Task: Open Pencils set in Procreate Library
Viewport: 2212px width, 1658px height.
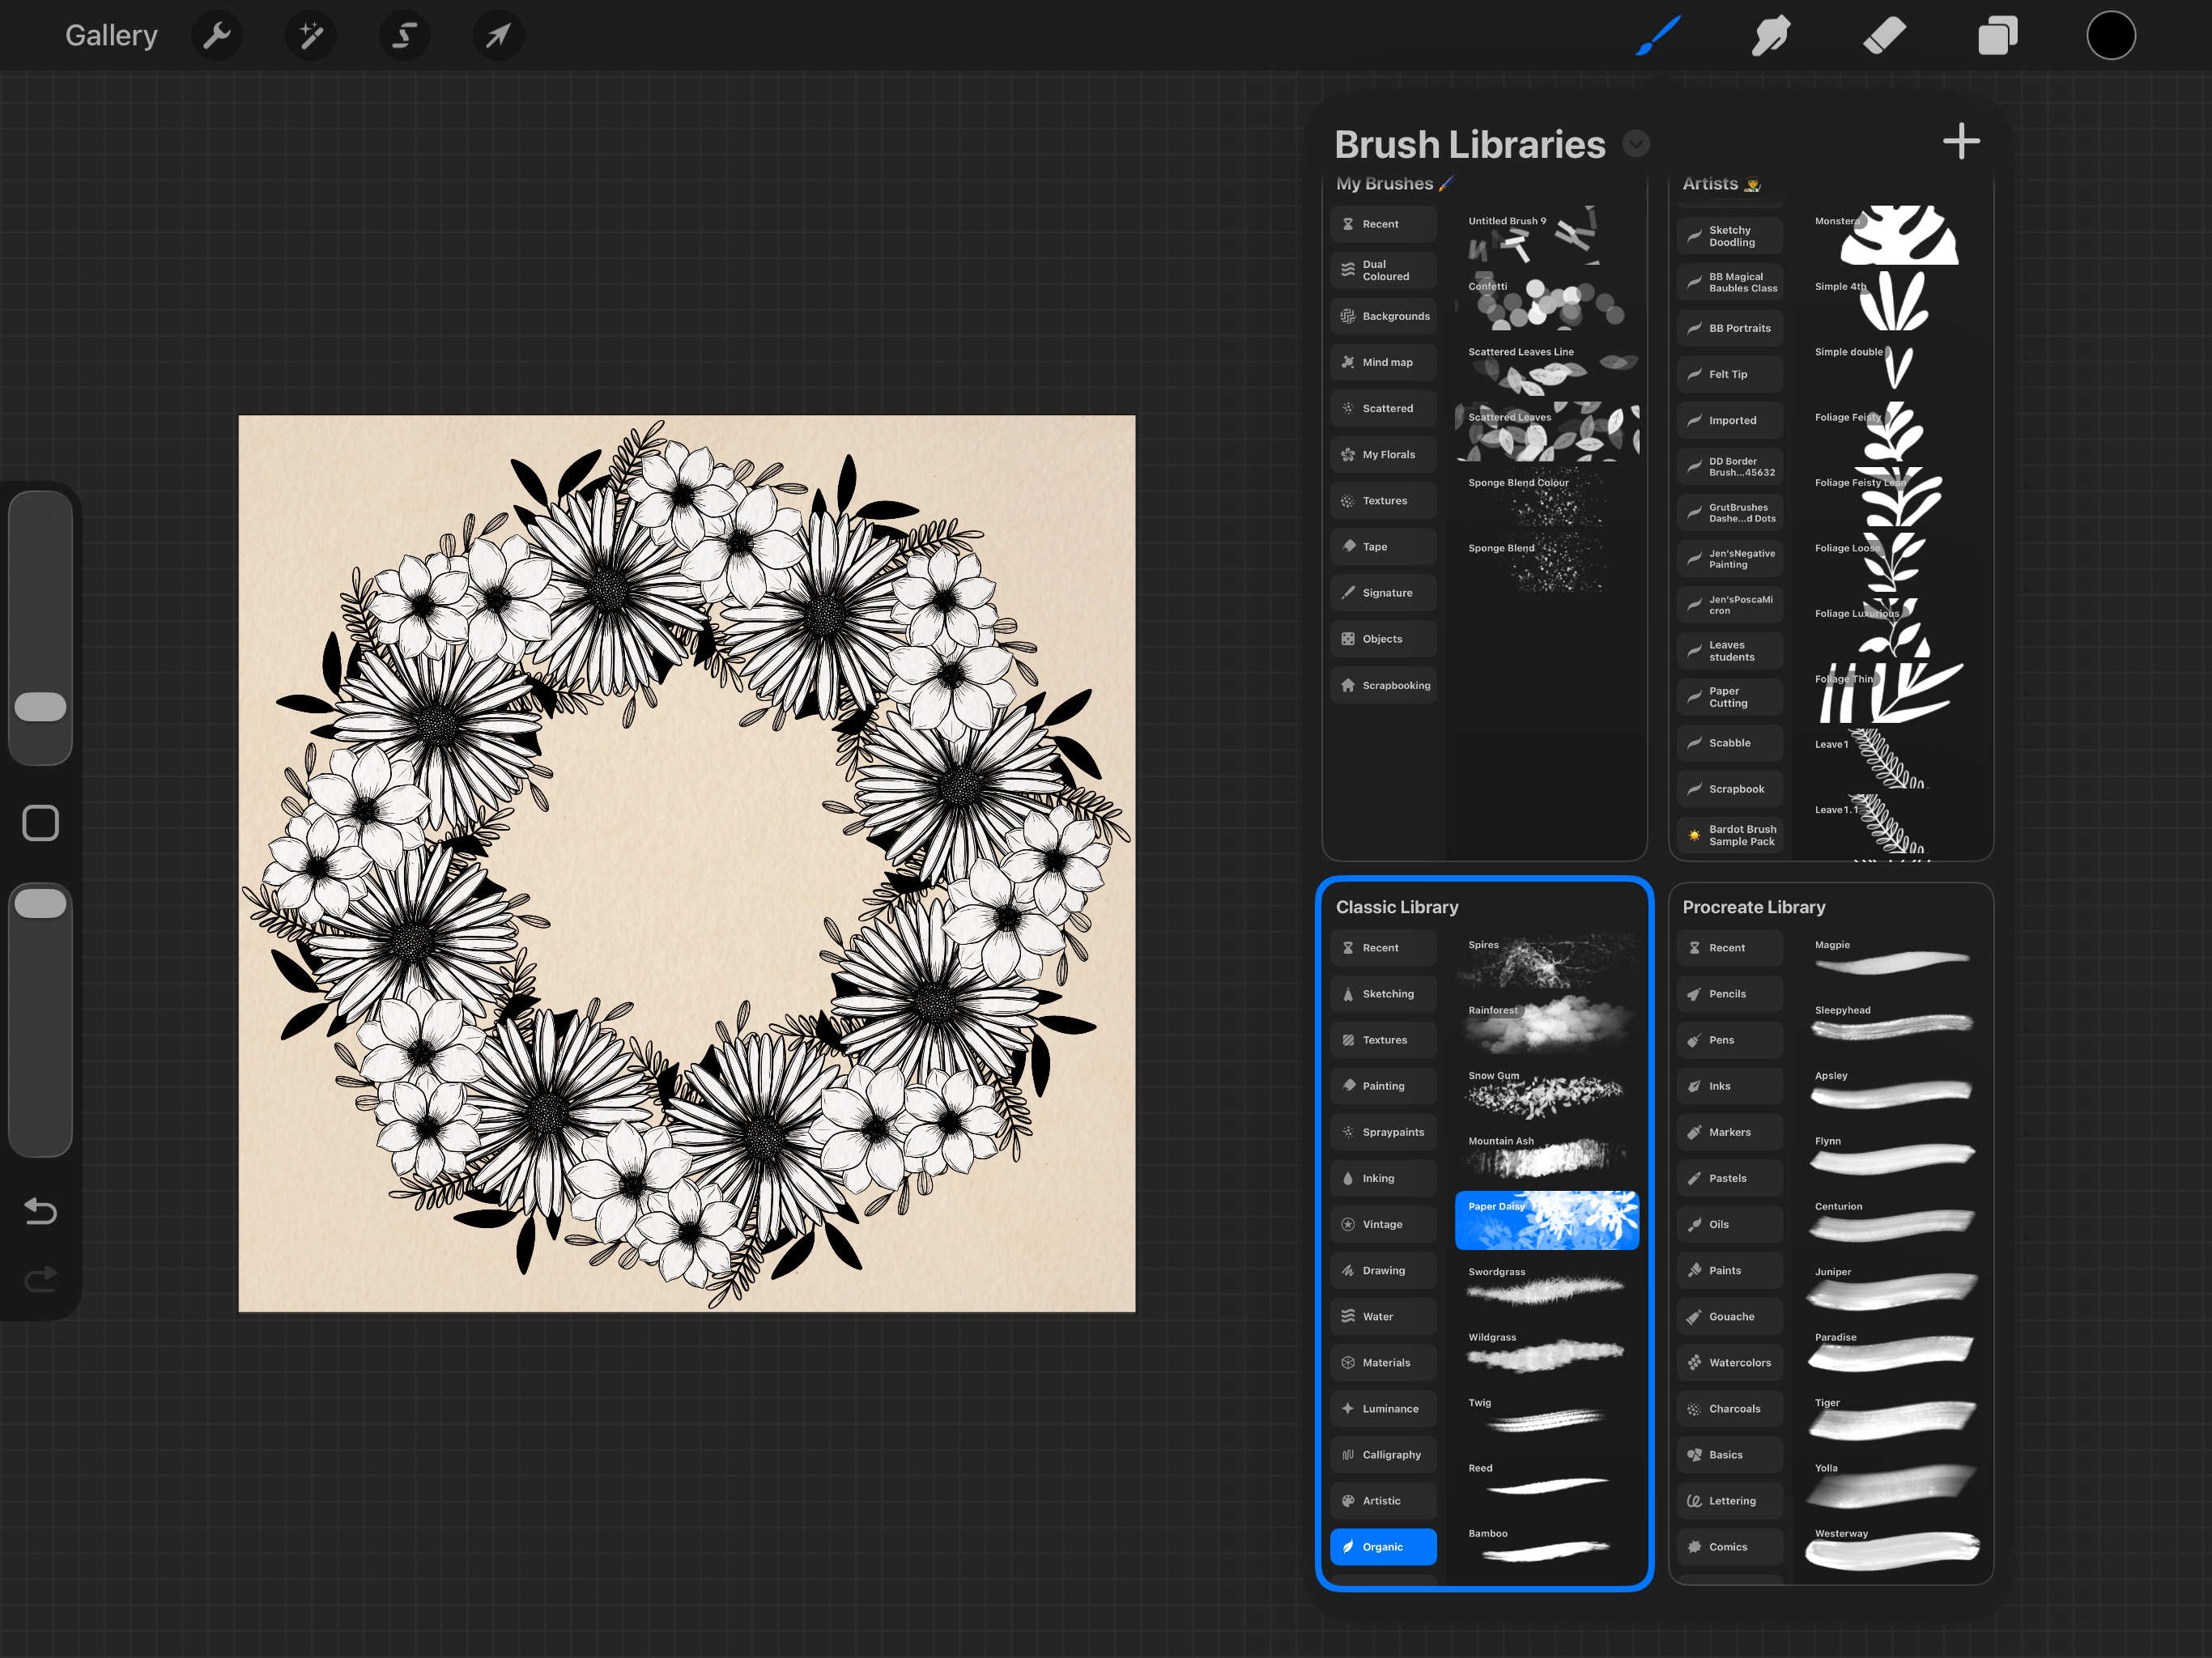Action: (1730, 994)
